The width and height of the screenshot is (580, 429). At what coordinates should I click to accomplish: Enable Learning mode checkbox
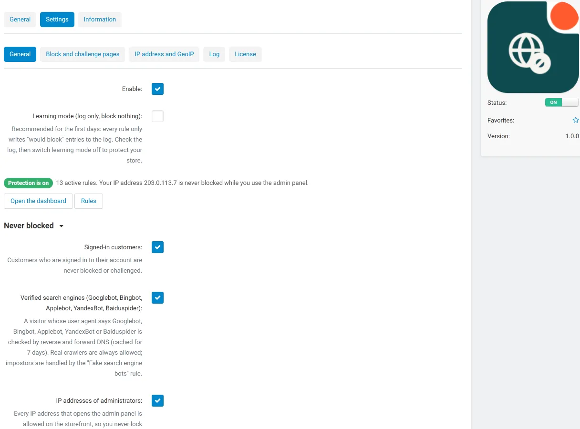point(157,116)
